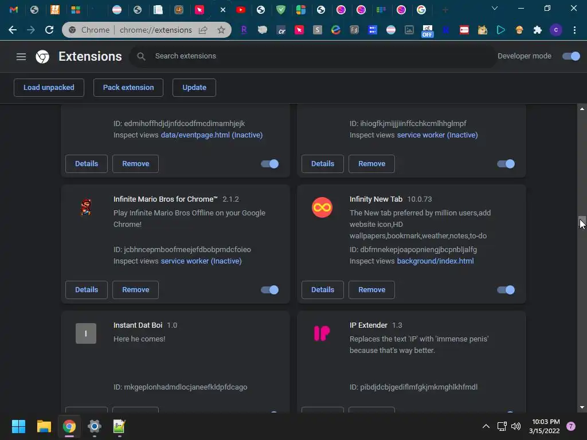Open Infinite Mario Bros service worker link
Viewport: 587px width, 440px height.
click(x=201, y=261)
